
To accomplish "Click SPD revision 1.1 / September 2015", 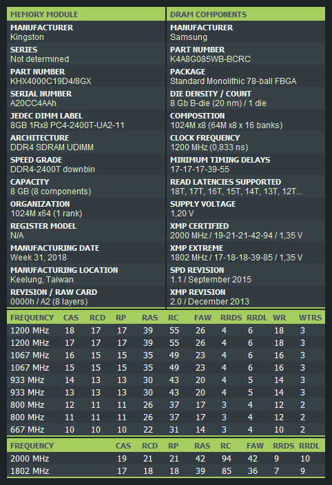I will tap(211, 279).
